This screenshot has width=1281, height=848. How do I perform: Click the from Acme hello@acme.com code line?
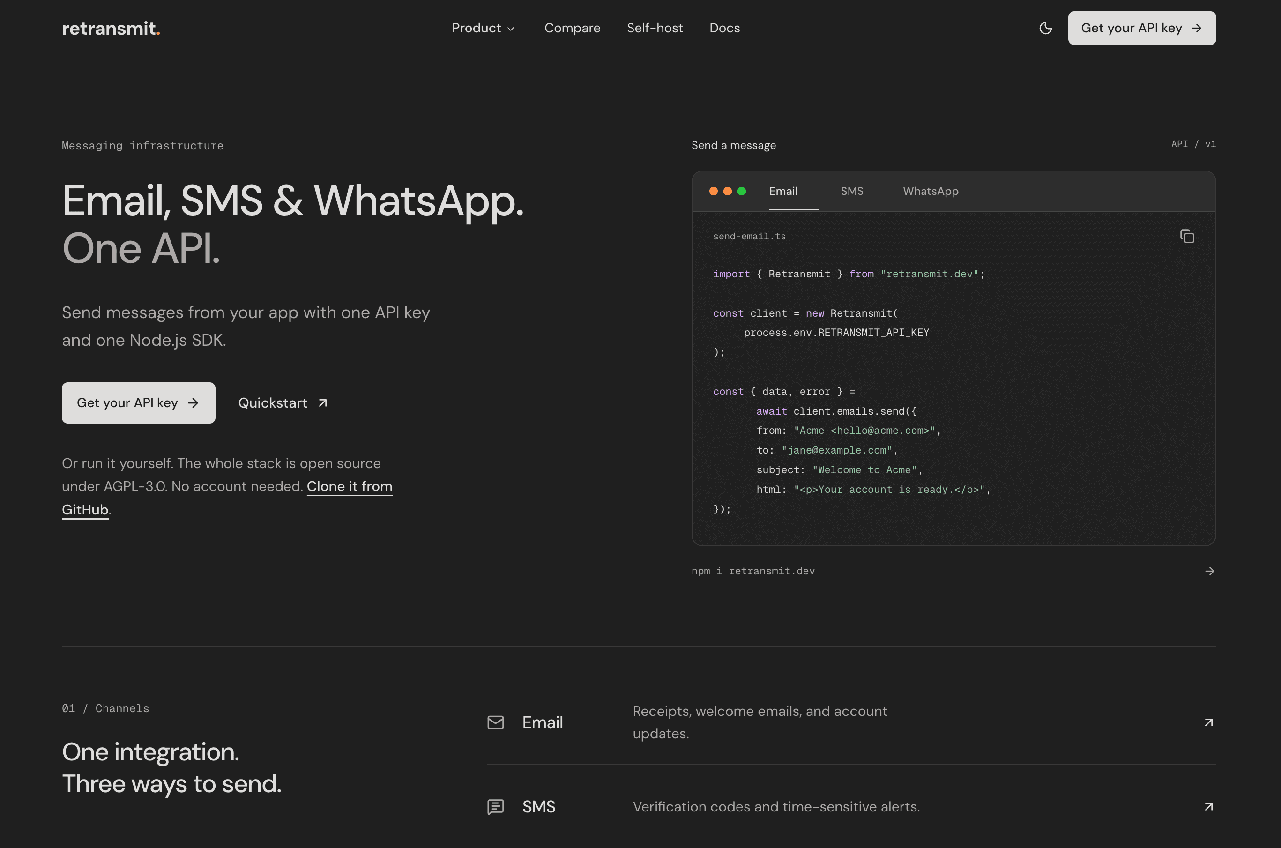click(849, 431)
